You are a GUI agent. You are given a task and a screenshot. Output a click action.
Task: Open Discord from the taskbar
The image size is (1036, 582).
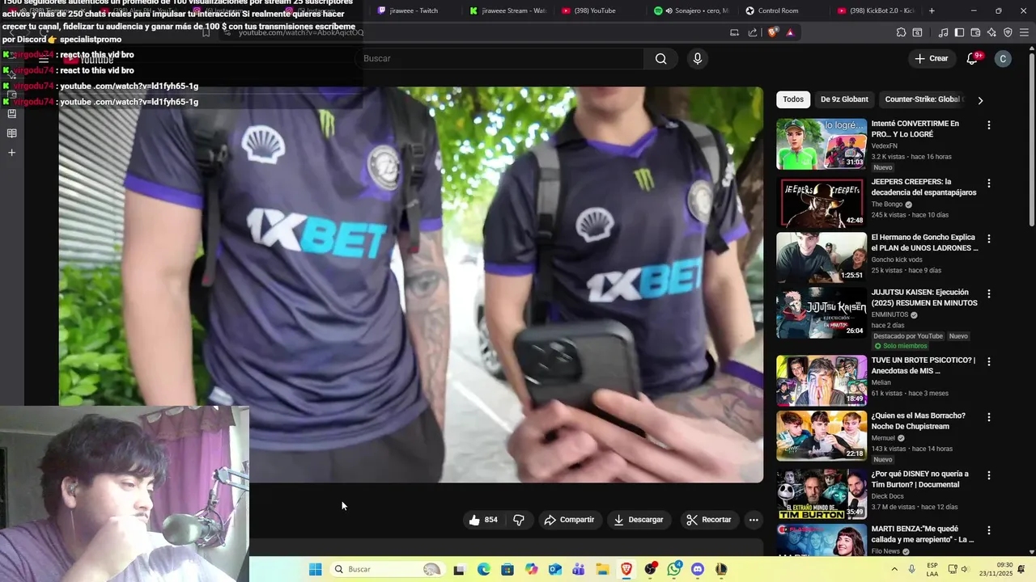coord(698,569)
